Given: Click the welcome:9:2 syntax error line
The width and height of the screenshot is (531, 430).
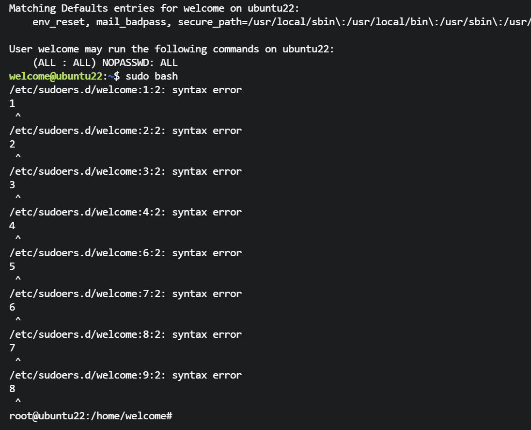Looking at the screenshot, I should pos(125,375).
